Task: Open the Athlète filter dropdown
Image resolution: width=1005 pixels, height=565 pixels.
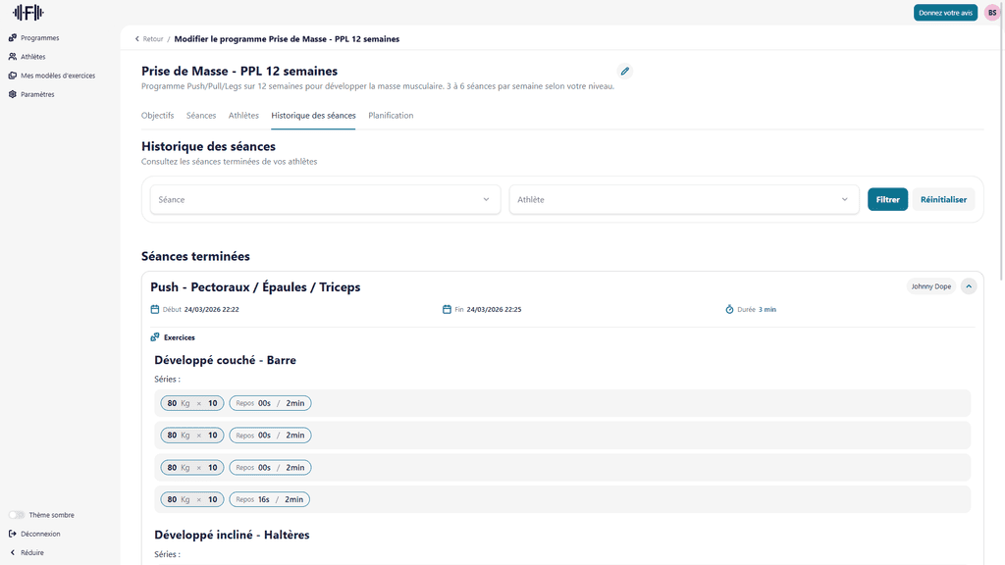Action: pos(683,199)
